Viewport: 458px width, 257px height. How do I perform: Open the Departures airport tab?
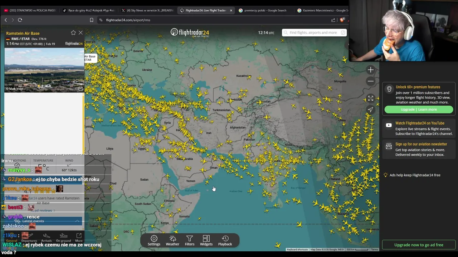(29, 238)
